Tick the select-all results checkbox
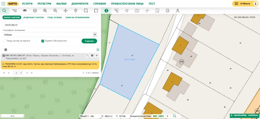Screen dimensions: 260x119 point(2,50)
